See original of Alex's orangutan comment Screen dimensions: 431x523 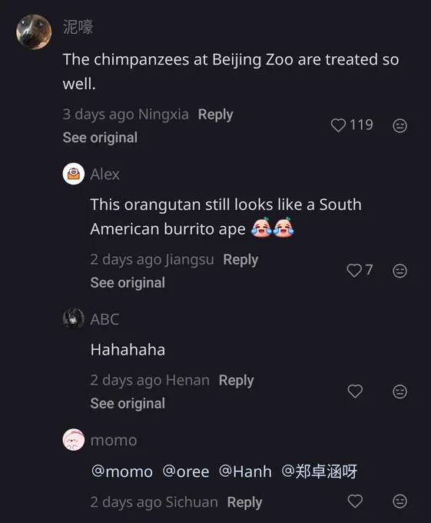[128, 282]
